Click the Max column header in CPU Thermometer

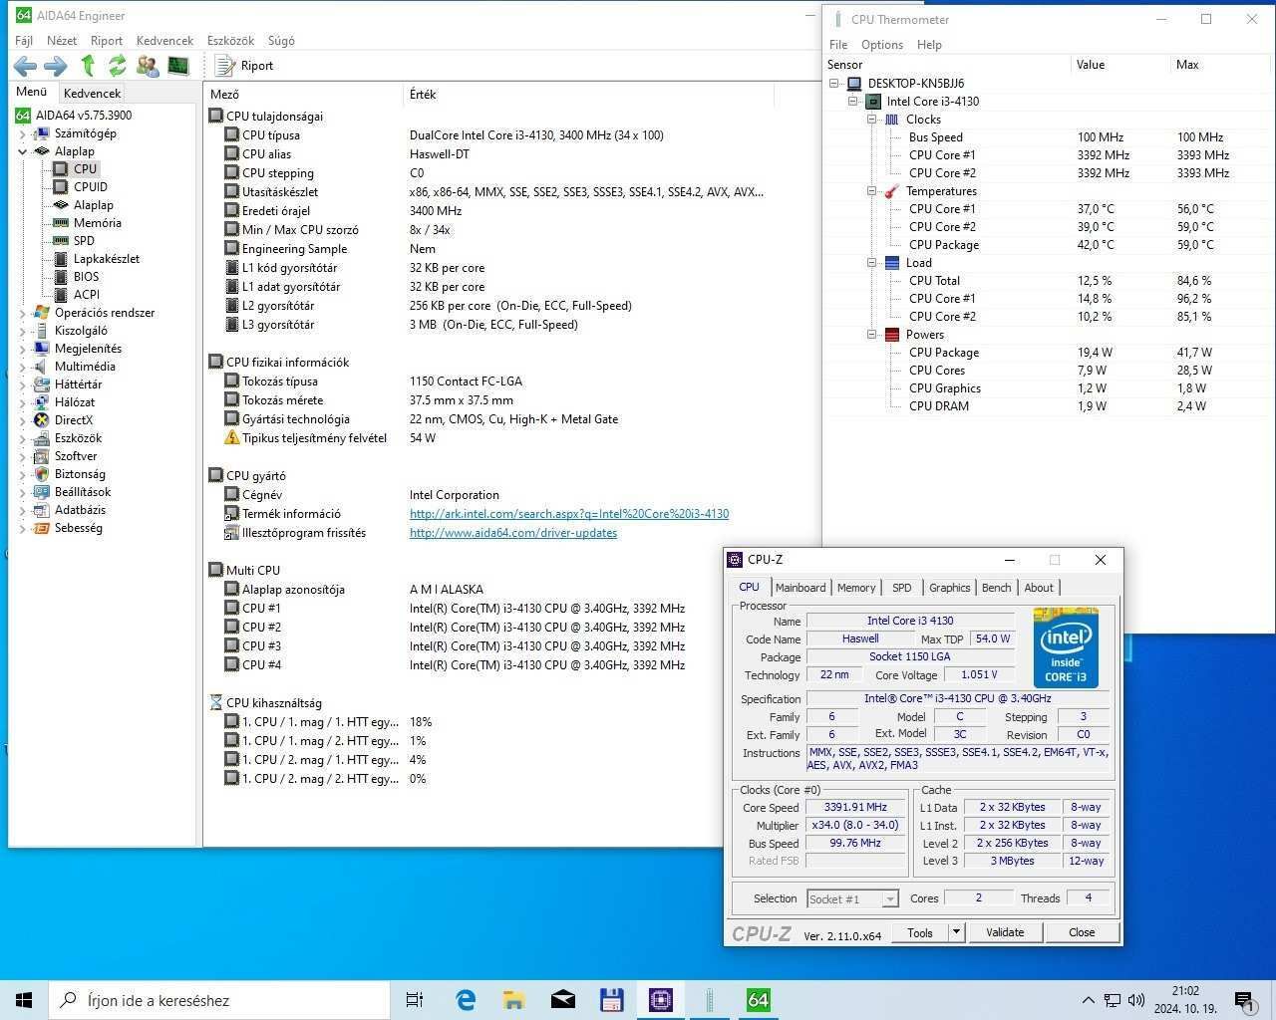click(1221, 65)
